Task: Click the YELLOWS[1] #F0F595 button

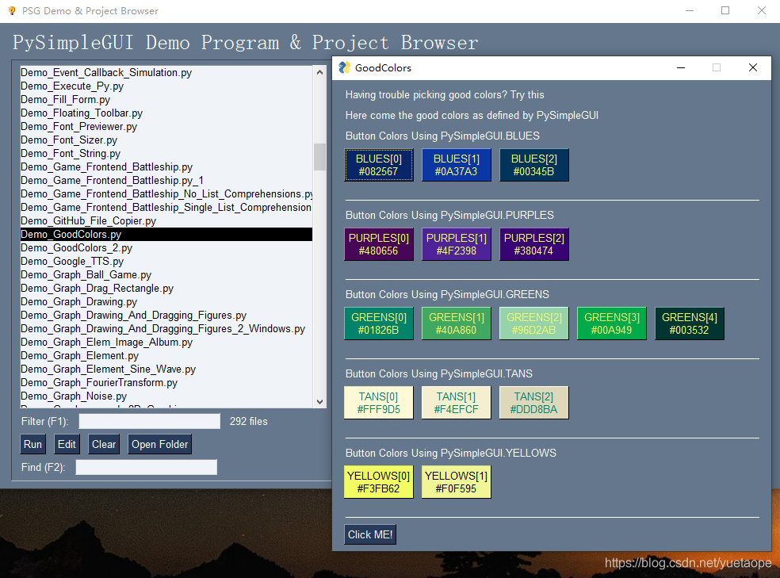Action: [456, 482]
